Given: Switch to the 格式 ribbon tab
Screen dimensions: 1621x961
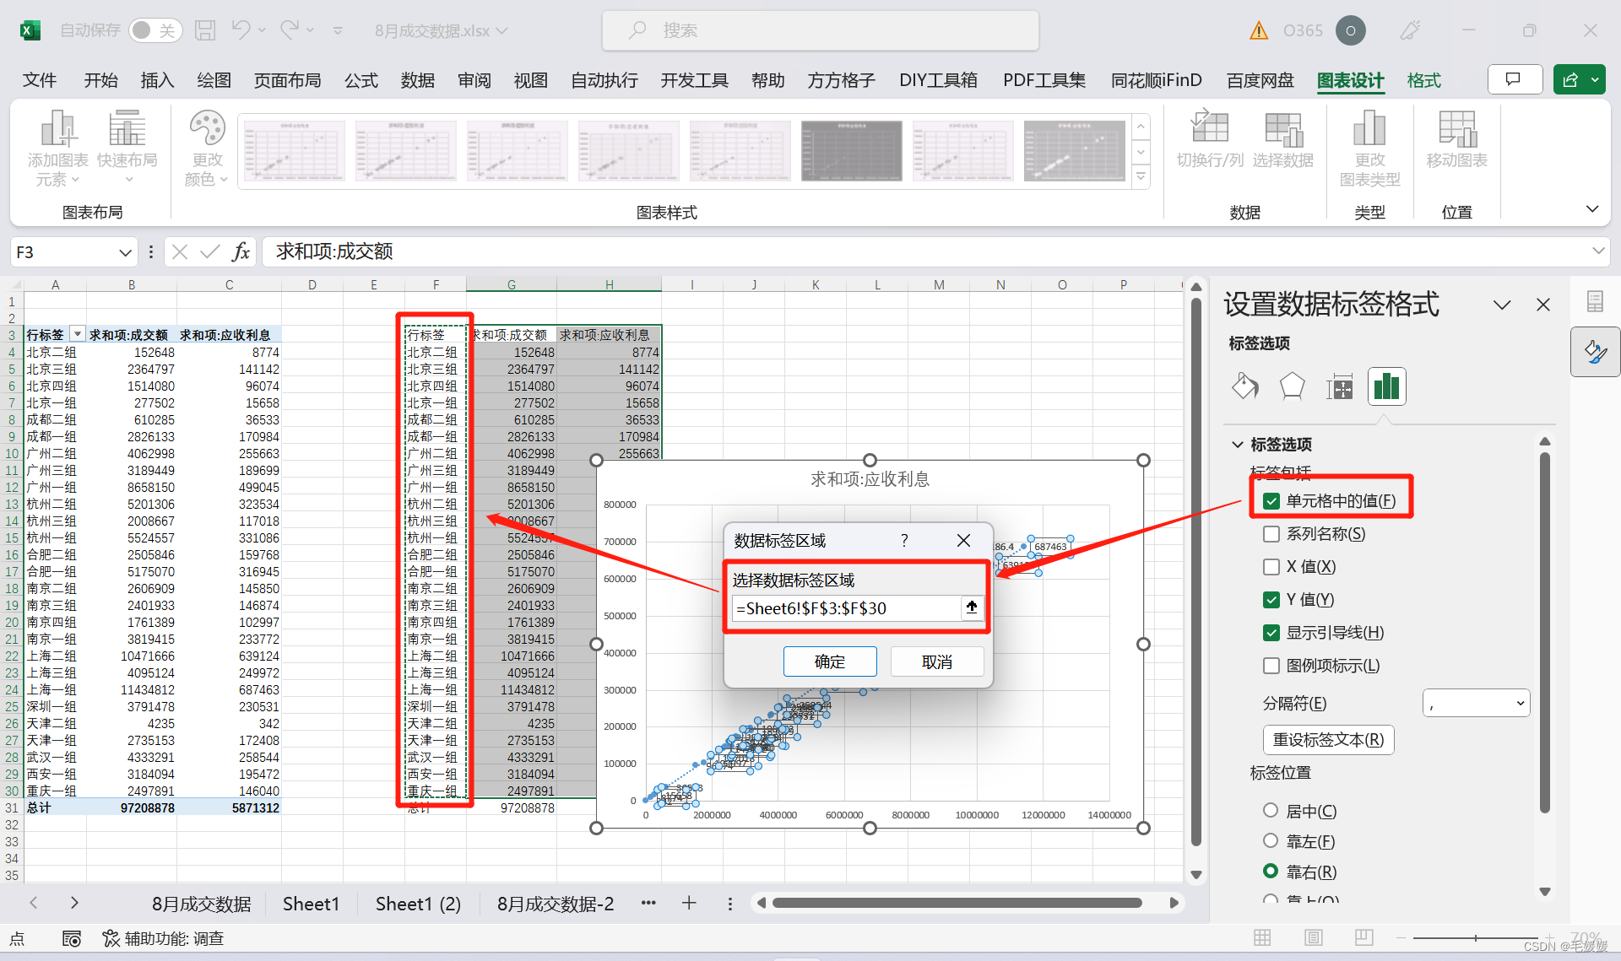Looking at the screenshot, I should (x=1423, y=80).
